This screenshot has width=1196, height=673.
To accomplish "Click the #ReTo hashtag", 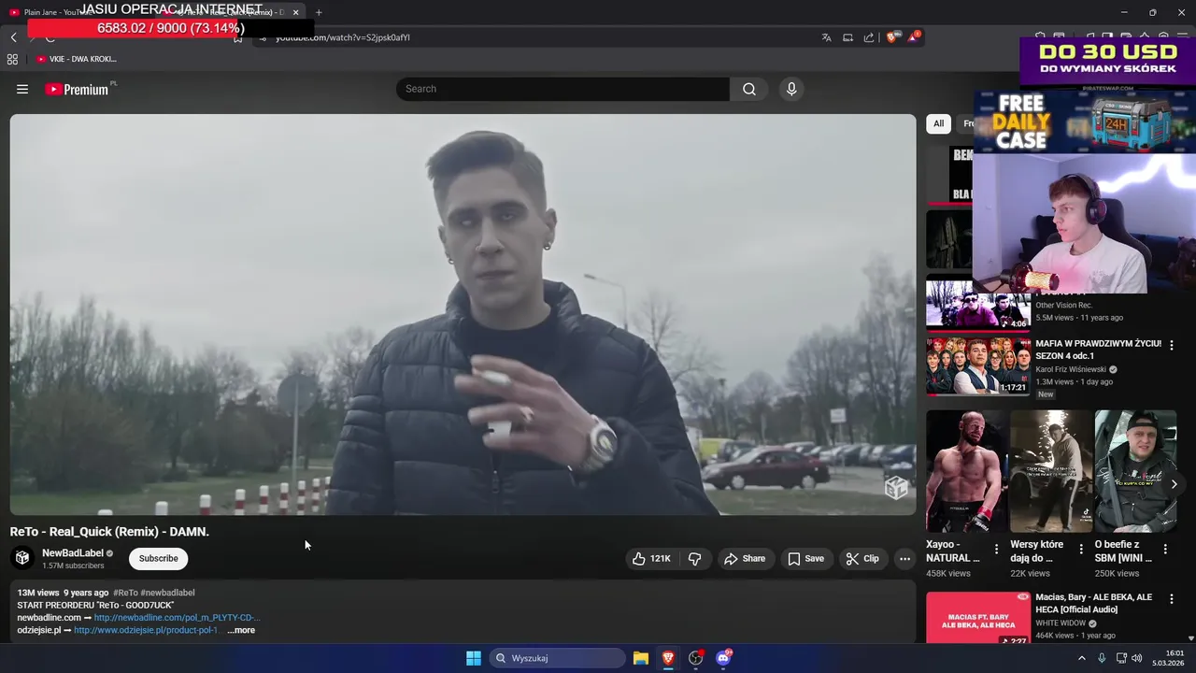I will pos(125,593).
